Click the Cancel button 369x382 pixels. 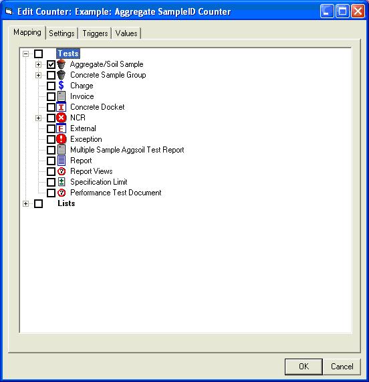click(342, 367)
